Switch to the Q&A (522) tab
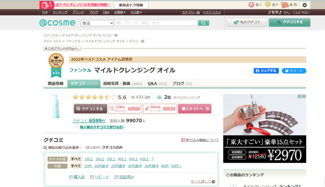 click(157, 84)
